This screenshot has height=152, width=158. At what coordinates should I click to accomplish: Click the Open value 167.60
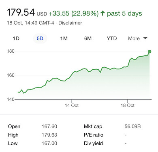pyautogui.click(x=49, y=126)
